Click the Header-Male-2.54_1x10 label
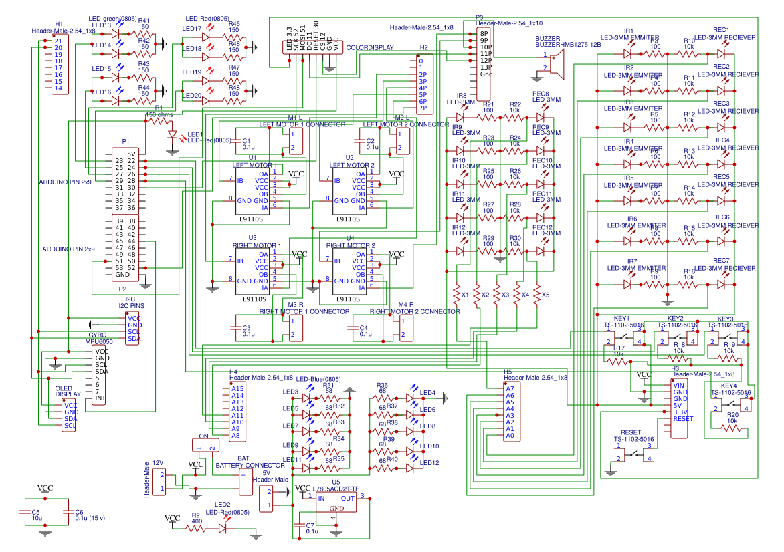The height and width of the screenshot is (552, 784). click(x=509, y=23)
